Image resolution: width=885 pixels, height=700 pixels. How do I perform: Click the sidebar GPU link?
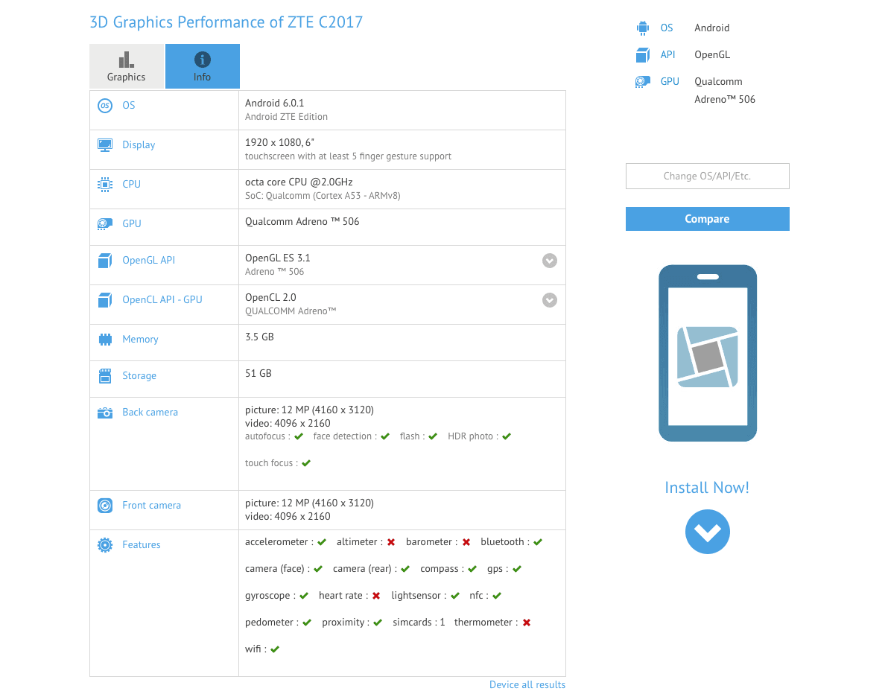click(670, 82)
